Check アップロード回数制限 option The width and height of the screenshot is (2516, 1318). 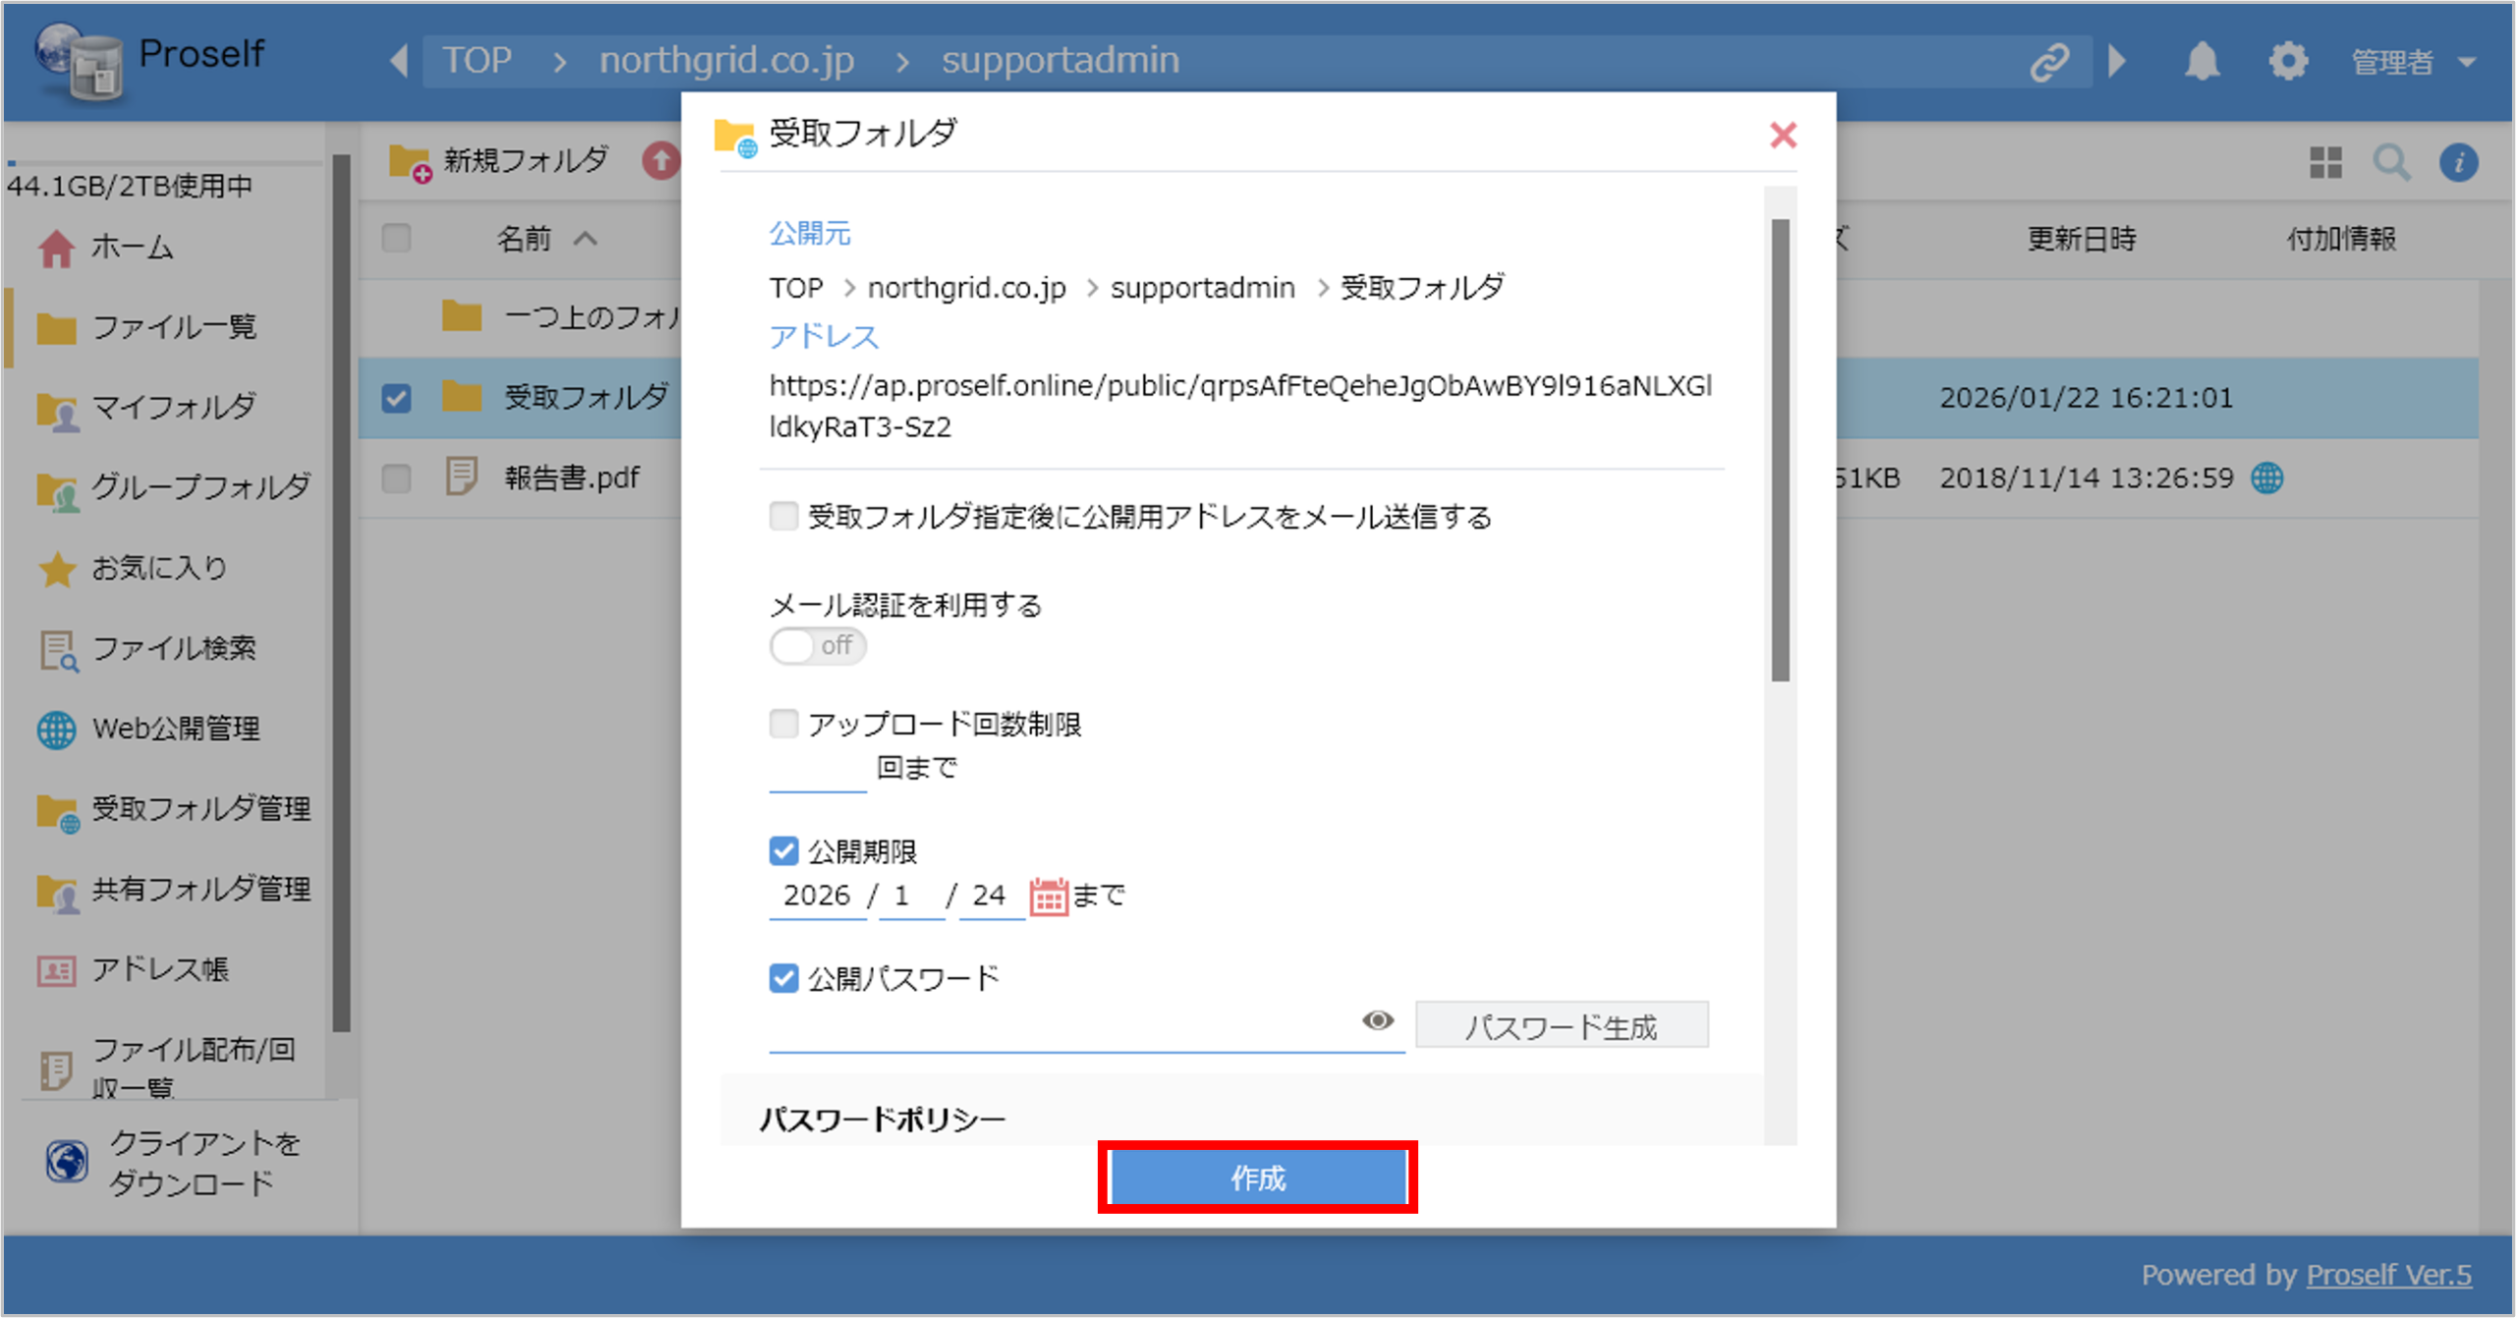tap(783, 724)
